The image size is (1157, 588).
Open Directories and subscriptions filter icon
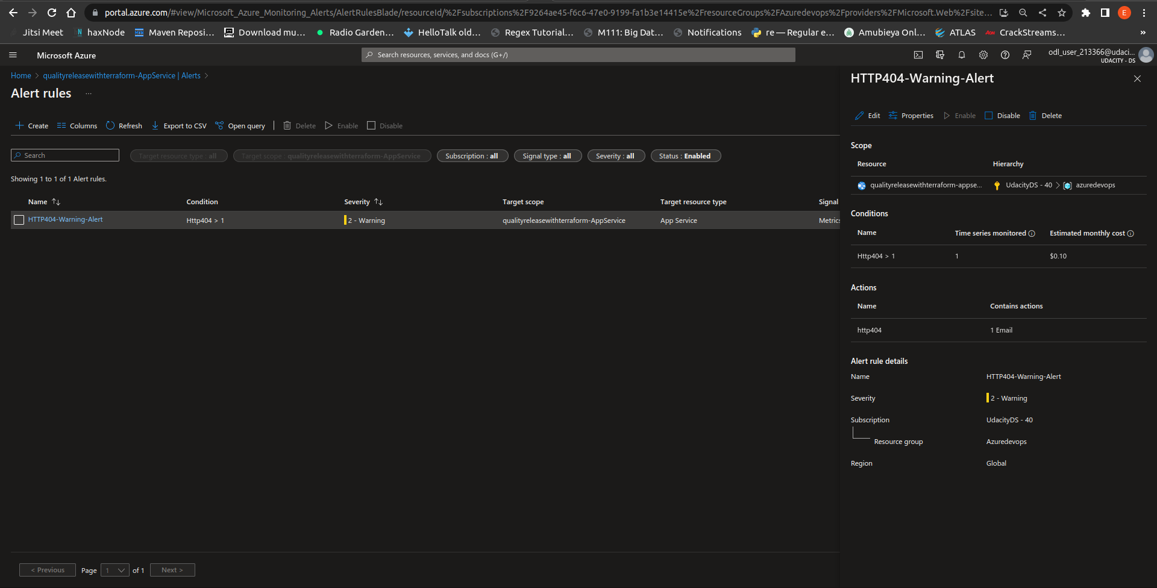(939, 55)
